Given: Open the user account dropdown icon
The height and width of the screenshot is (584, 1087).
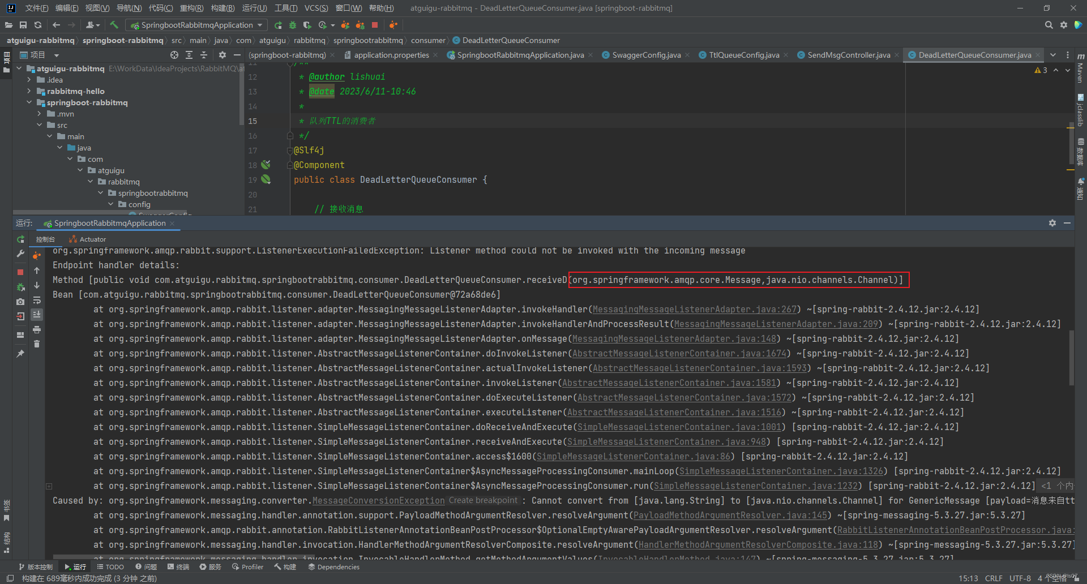Looking at the screenshot, I should point(93,25).
